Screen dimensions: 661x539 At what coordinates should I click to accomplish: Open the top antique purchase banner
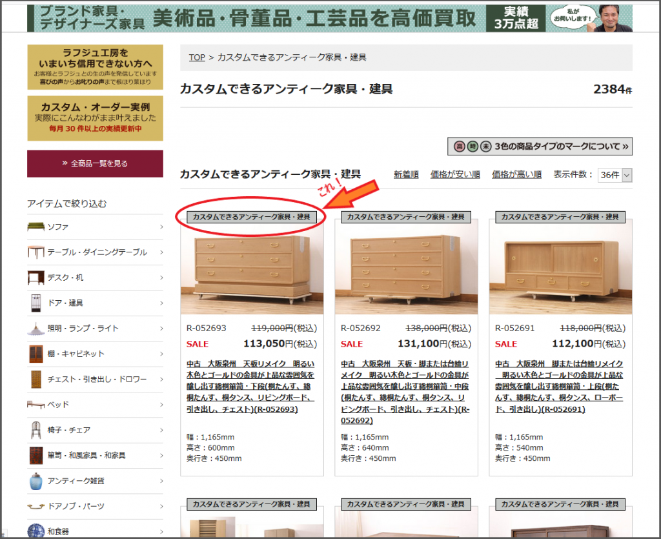point(330,18)
